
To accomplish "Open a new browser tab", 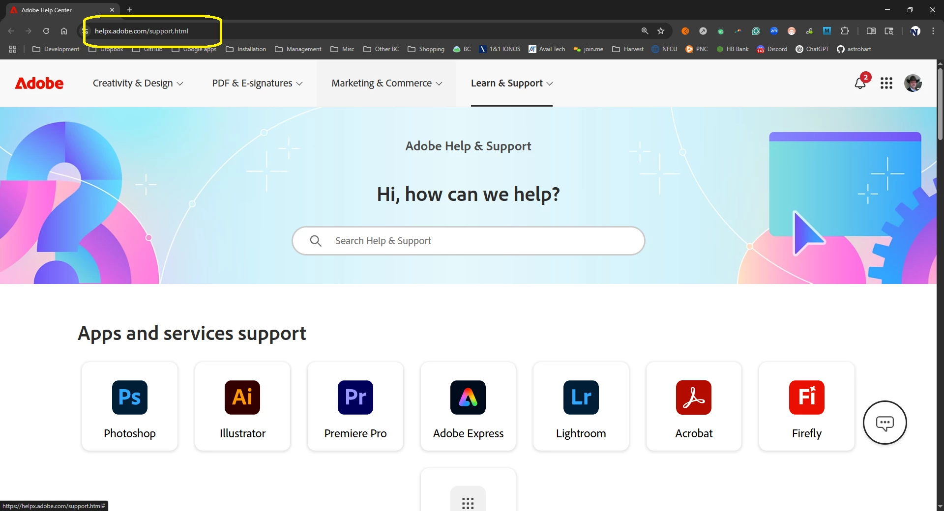I will click(x=130, y=10).
